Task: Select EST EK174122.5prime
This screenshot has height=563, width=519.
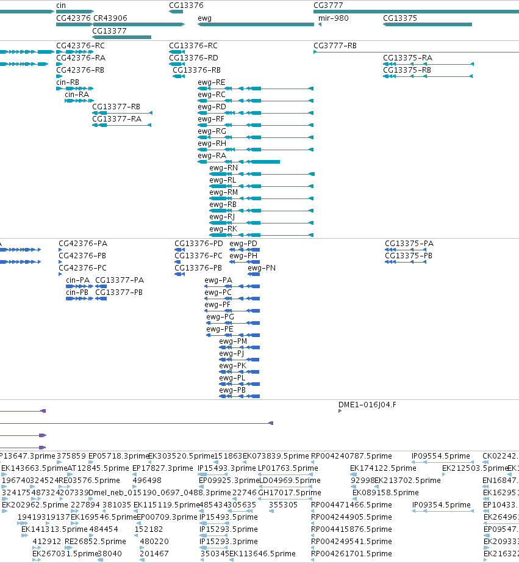Action: [x=383, y=468]
